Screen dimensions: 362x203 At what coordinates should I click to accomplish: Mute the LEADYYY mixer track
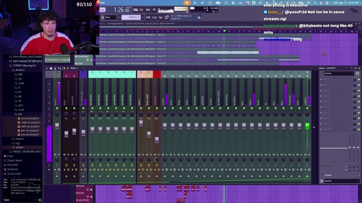pos(307,108)
